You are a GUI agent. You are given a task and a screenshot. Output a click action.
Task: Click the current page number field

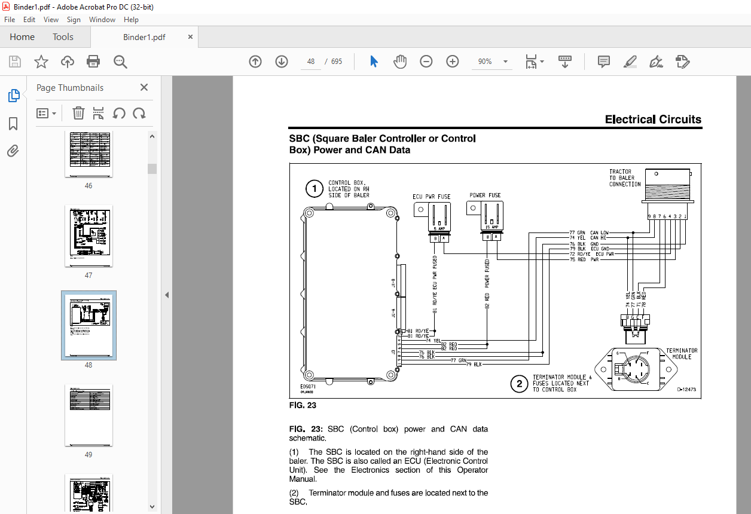tap(310, 62)
